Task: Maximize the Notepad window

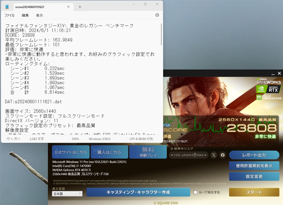Action: coord(145,4)
